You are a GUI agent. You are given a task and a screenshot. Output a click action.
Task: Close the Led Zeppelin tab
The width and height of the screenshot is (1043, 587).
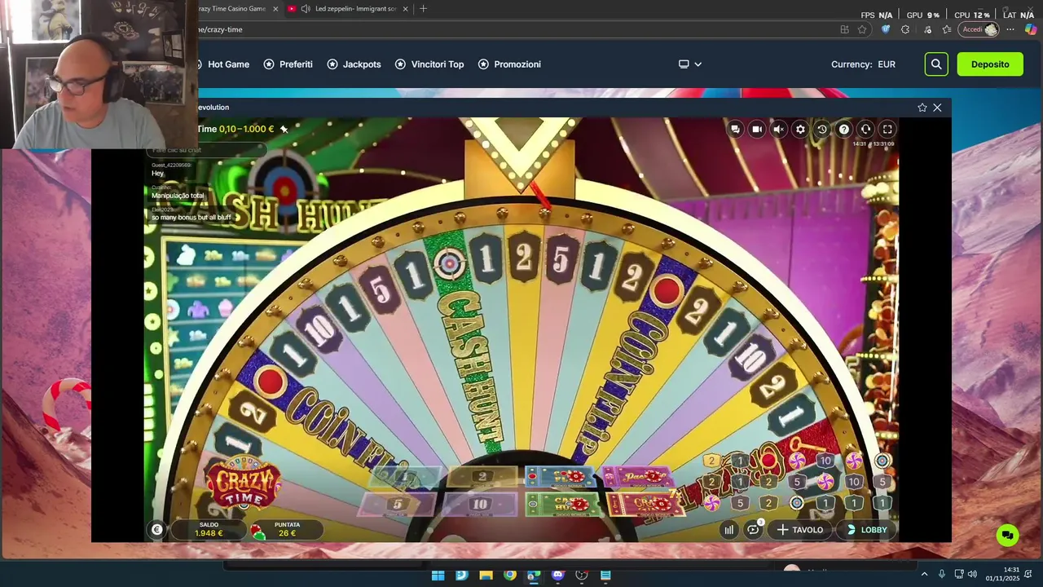coord(405,9)
